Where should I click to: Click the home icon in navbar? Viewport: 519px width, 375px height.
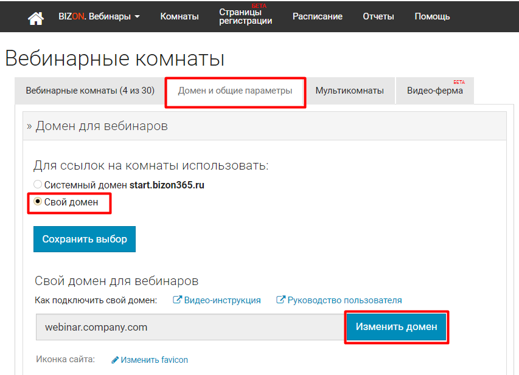tap(36, 16)
